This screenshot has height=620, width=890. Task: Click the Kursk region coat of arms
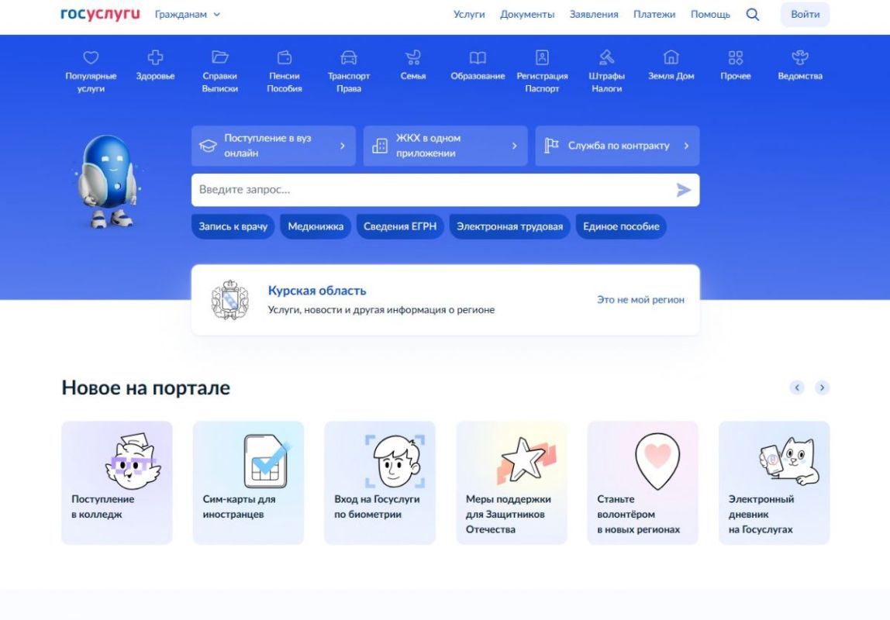[x=230, y=299]
